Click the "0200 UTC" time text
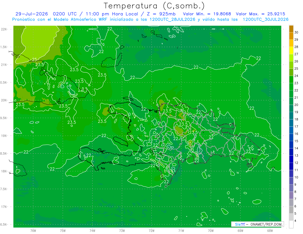Viewport: 303px width, 234px height. pyautogui.click(x=65, y=14)
